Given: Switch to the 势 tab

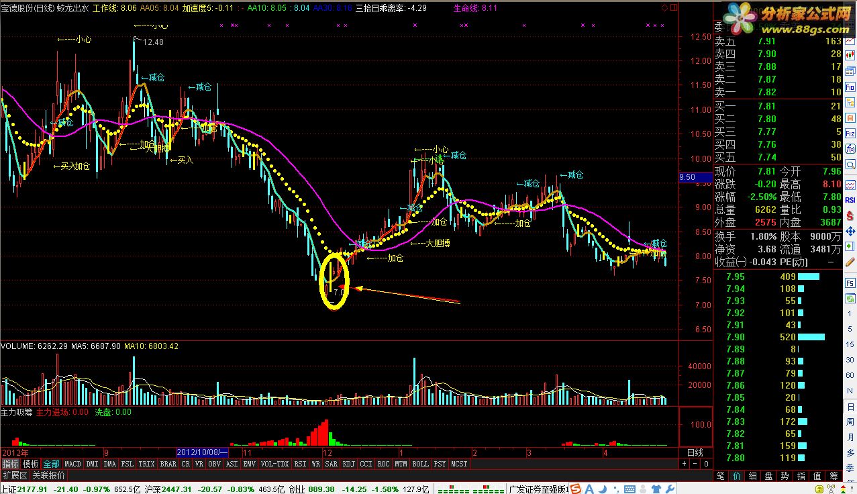Looking at the screenshot, I should pyautogui.click(x=785, y=475).
